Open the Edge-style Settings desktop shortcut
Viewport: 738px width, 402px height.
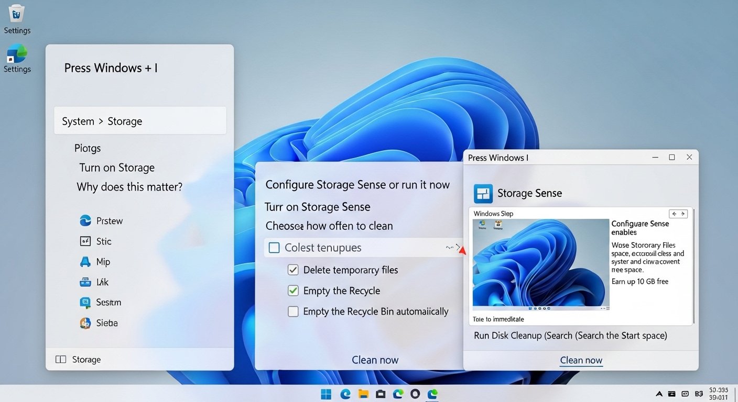point(17,53)
